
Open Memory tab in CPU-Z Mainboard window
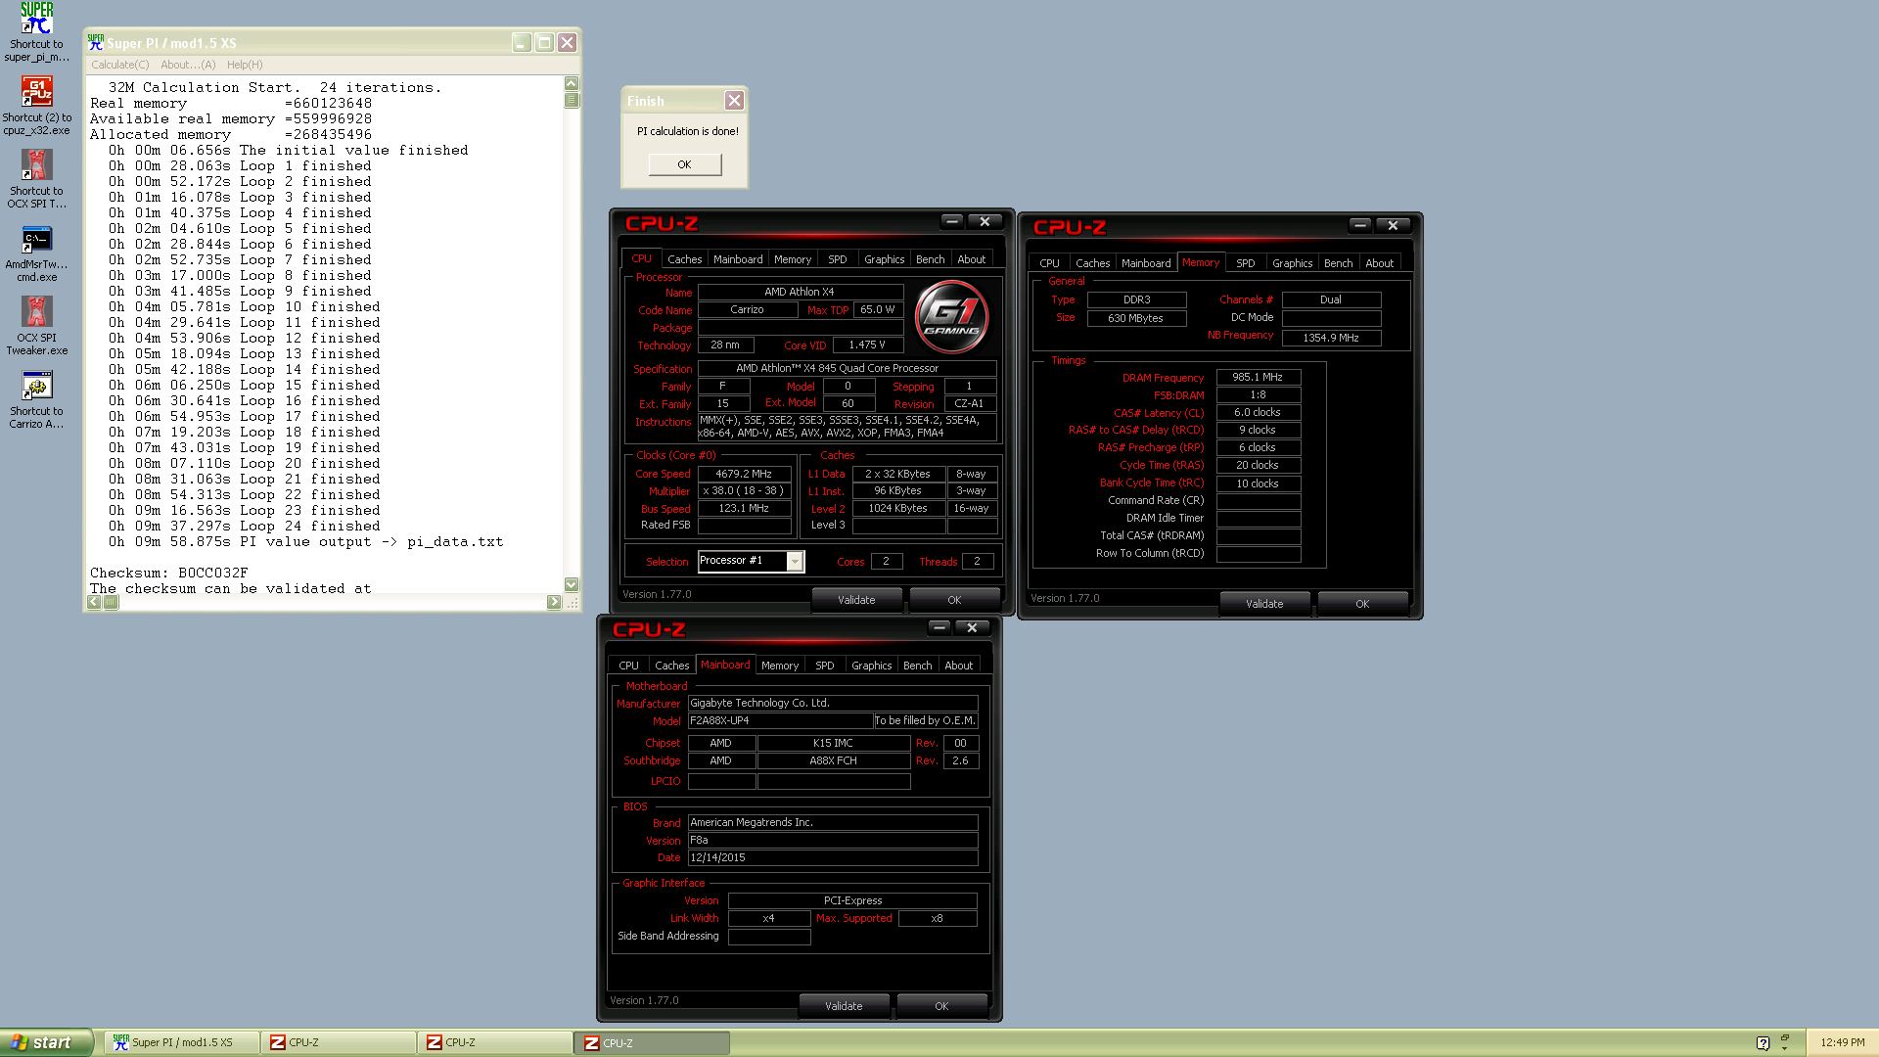(780, 666)
